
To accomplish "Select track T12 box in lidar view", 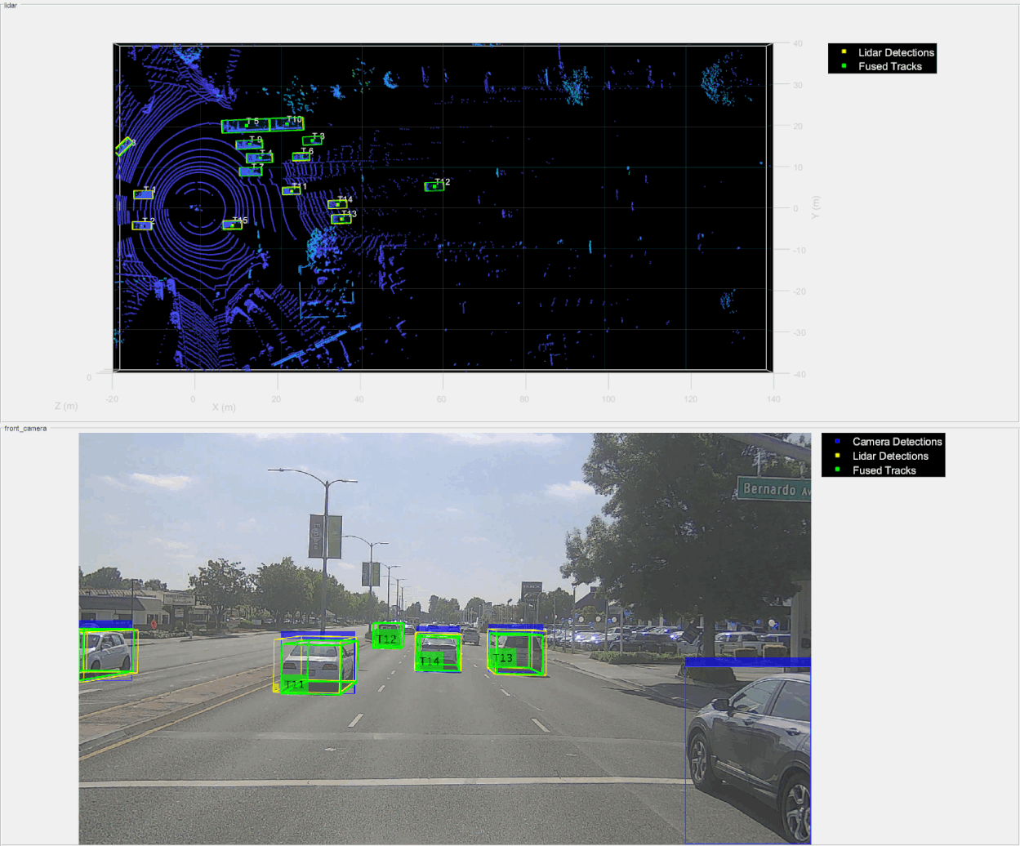I will click(x=434, y=186).
